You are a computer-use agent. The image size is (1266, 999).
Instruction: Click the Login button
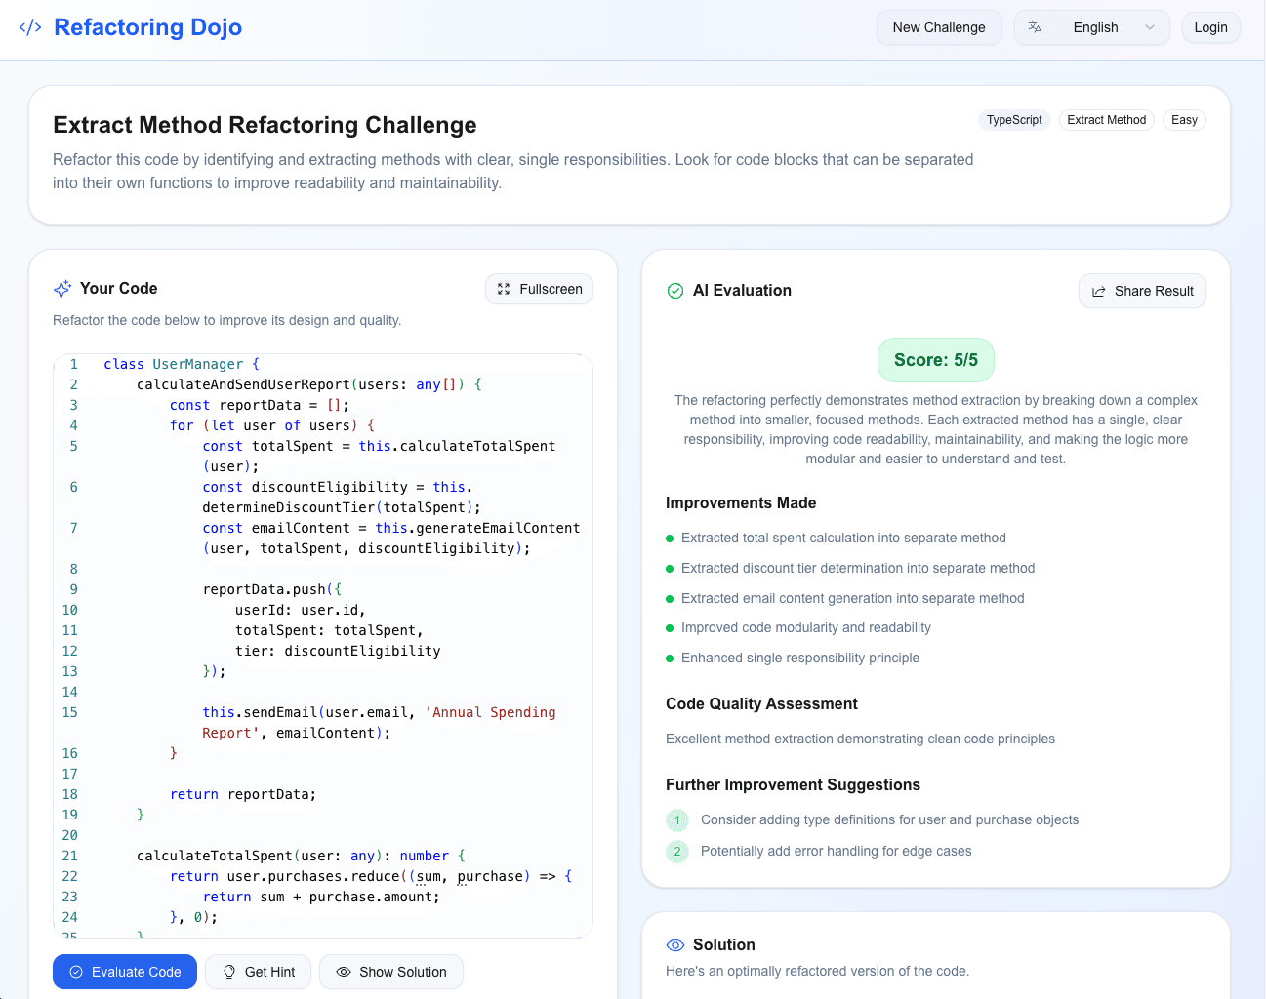point(1210,27)
